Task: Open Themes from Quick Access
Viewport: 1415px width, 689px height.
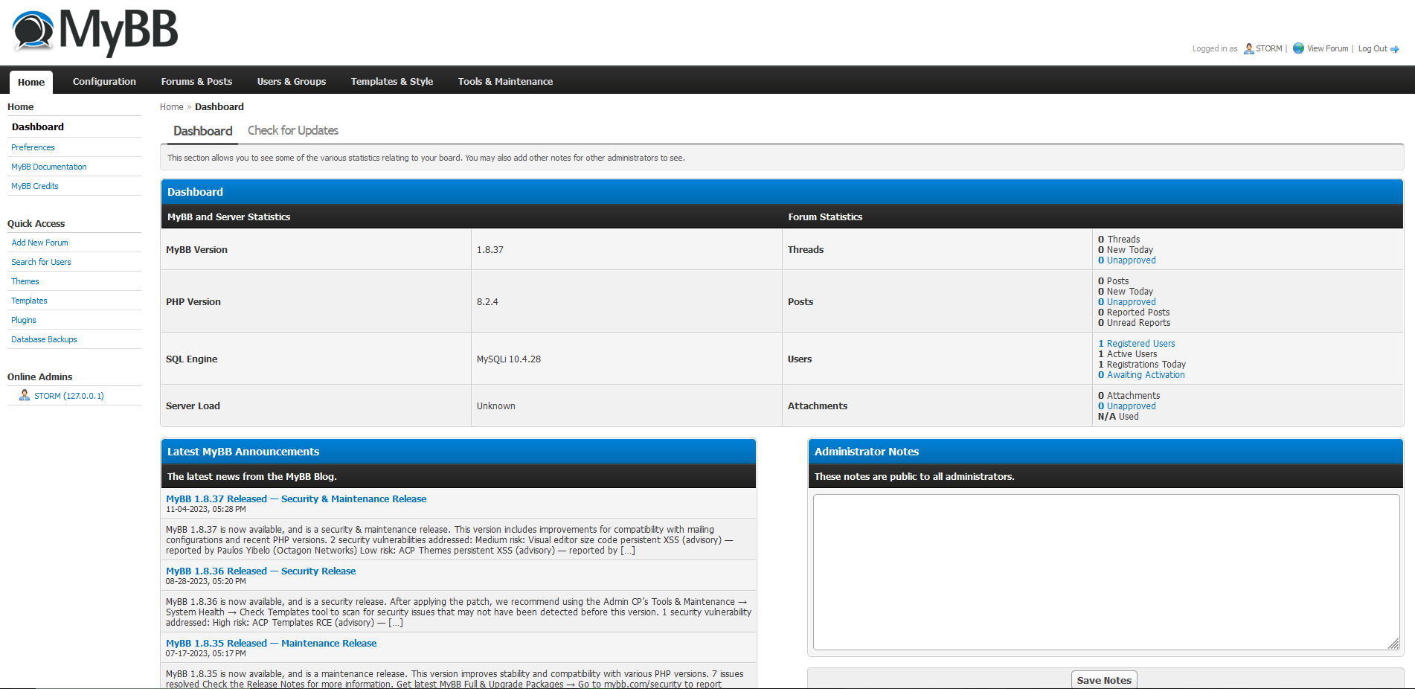Action: (25, 281)
